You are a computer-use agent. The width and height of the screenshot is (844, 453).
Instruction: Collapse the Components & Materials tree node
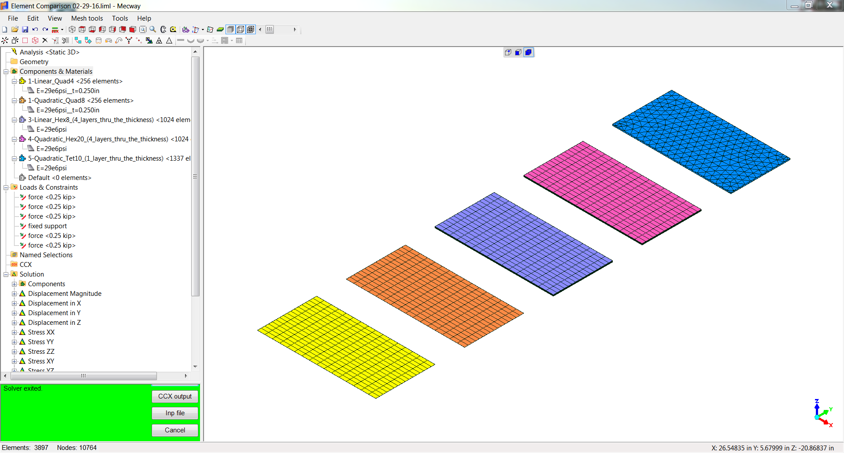coord(6,72)
